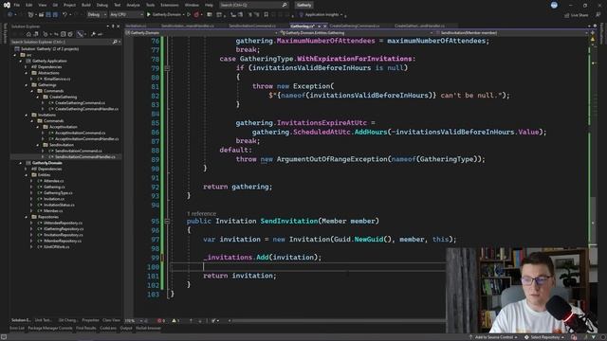
Task: Click the 1 reference CodeLens link
Action: [x=201, y=213]
